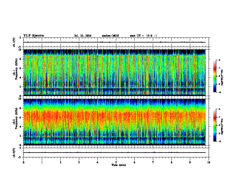Click the ch.1(V) axis label of top waveform

(14, 42)
